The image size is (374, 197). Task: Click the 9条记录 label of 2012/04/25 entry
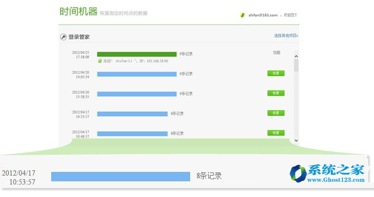tap(186, 54)
